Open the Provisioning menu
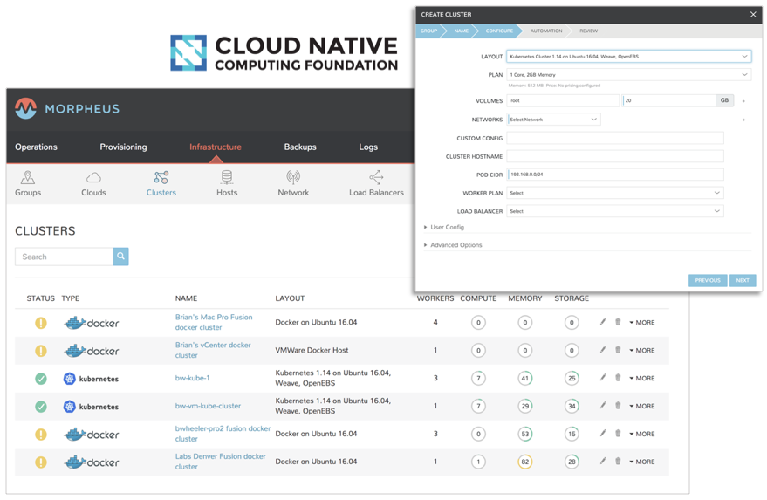The image size is (767, 500). (123, 147)
